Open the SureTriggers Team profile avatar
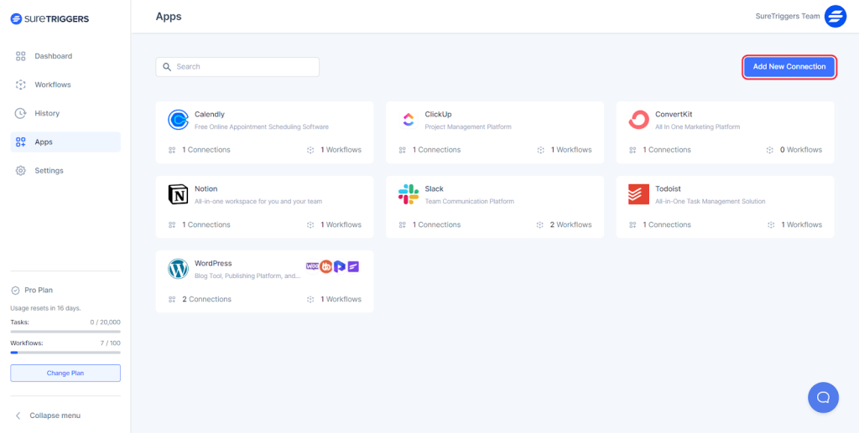Image resolution: width=859 pixels, height=433 pixels. [836, 16]
